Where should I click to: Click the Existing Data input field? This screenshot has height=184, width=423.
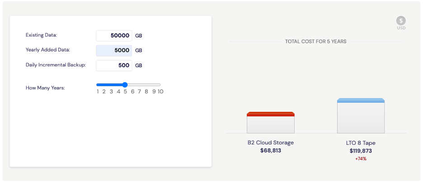pos(114,36)
